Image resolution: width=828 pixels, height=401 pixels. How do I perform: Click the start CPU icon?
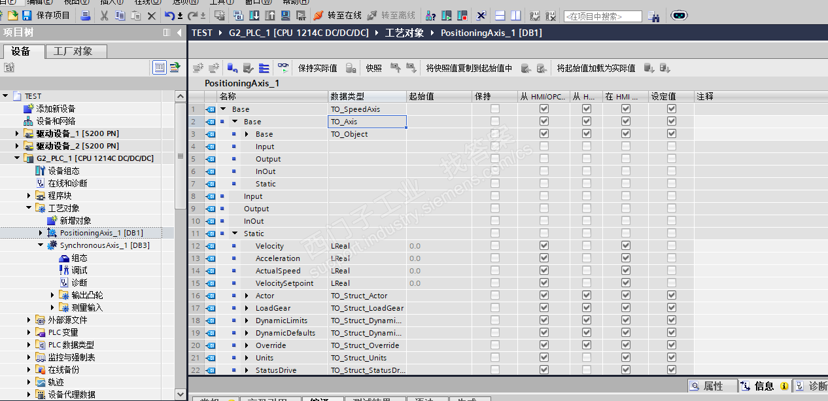point(447,15)
